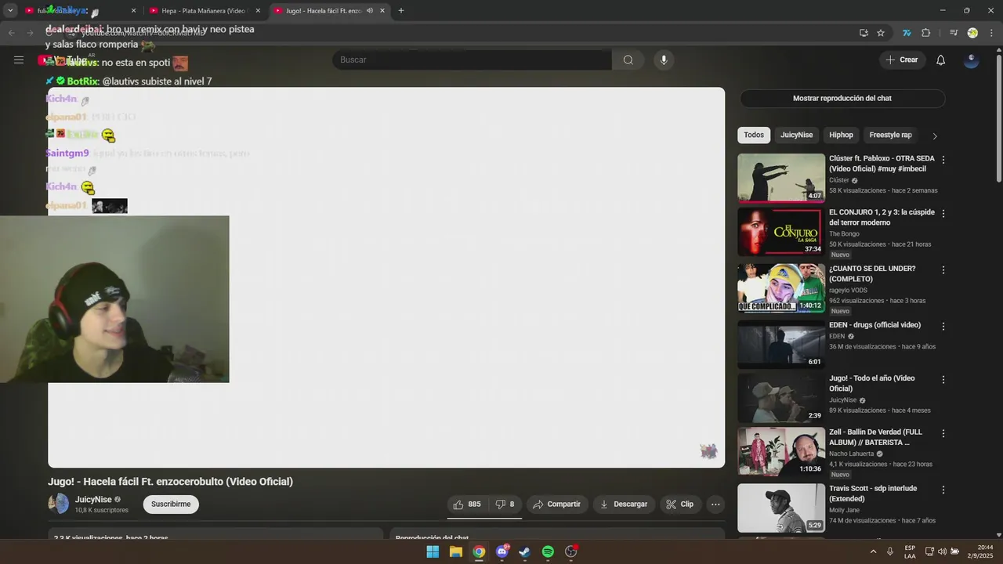Click Mostrar reproducción del chat

(842, 99)
